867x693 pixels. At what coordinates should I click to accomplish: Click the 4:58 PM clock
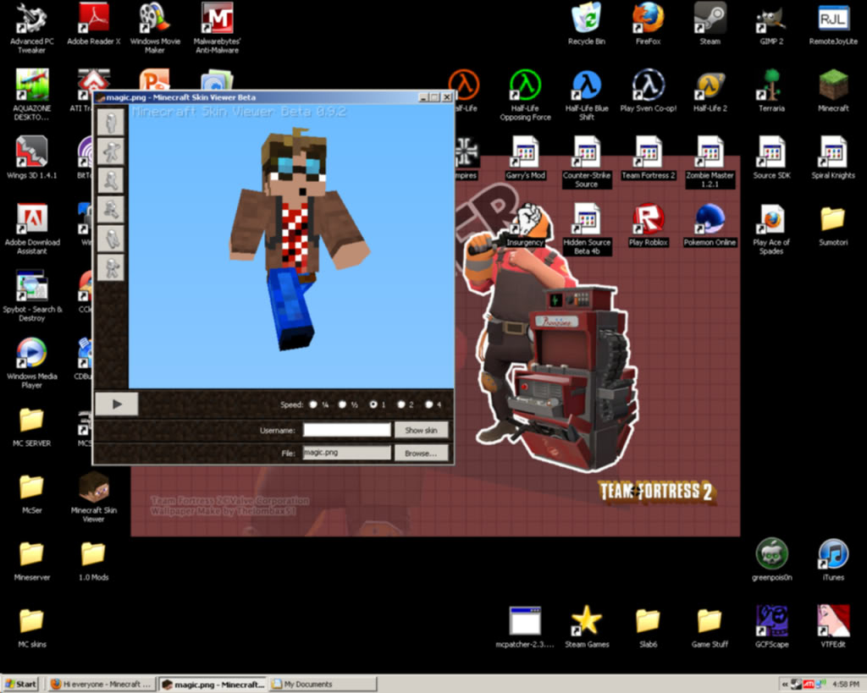[x=846, y=685]
